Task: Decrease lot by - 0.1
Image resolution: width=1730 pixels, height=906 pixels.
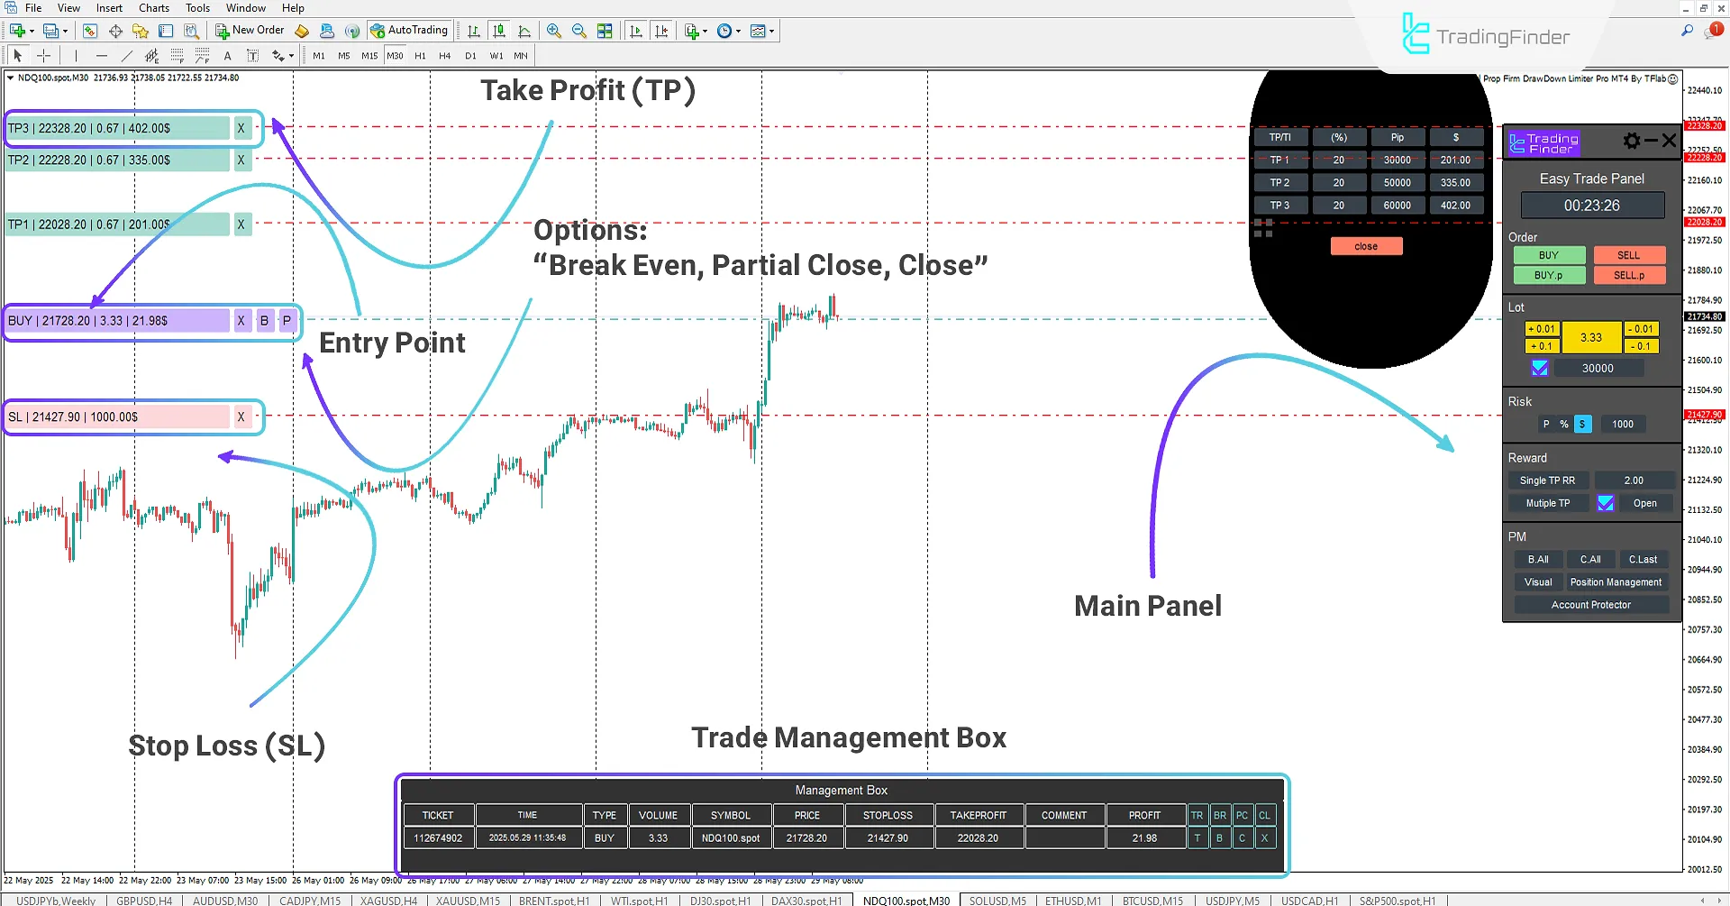Action: pyautogui.click(x=1641, y=346)
